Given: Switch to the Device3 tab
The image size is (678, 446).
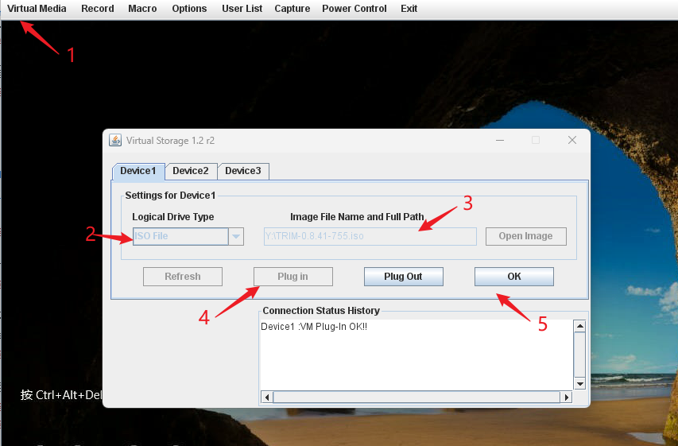Looking at the screenshot, I should tap(243, 171).
